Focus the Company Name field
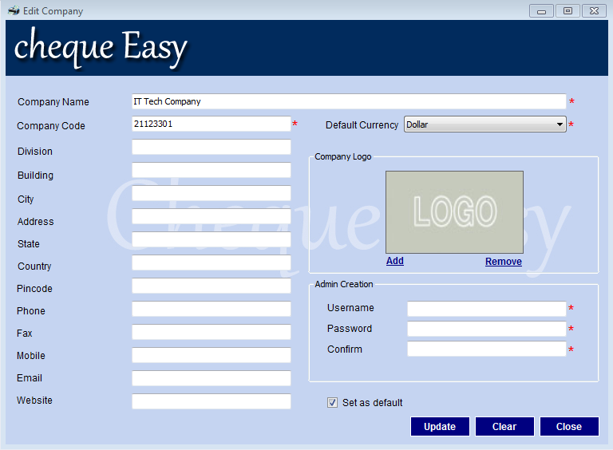Screen dimensions: 613x450 click(x=349, y=101)
